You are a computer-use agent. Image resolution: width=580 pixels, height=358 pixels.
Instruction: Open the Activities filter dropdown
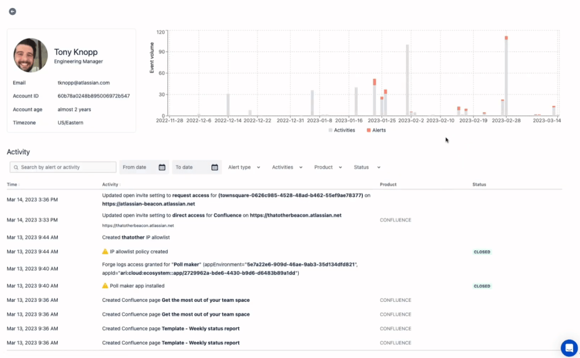click(287, 167)
